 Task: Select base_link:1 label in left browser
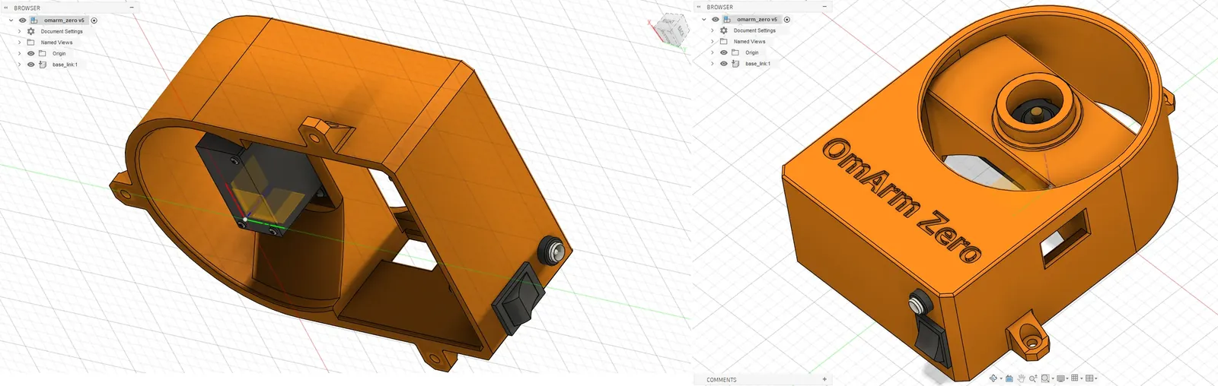(65, 65)
